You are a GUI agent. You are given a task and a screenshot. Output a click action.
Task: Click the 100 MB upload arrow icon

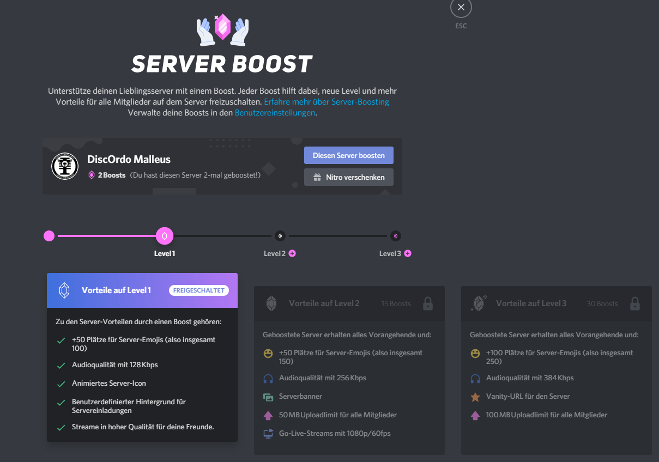tap(475, 415)
